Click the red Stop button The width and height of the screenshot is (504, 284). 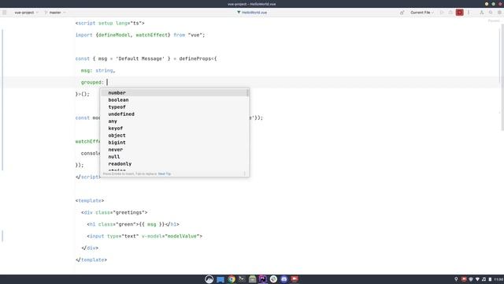pyautogui.click(x=460, y=13)
